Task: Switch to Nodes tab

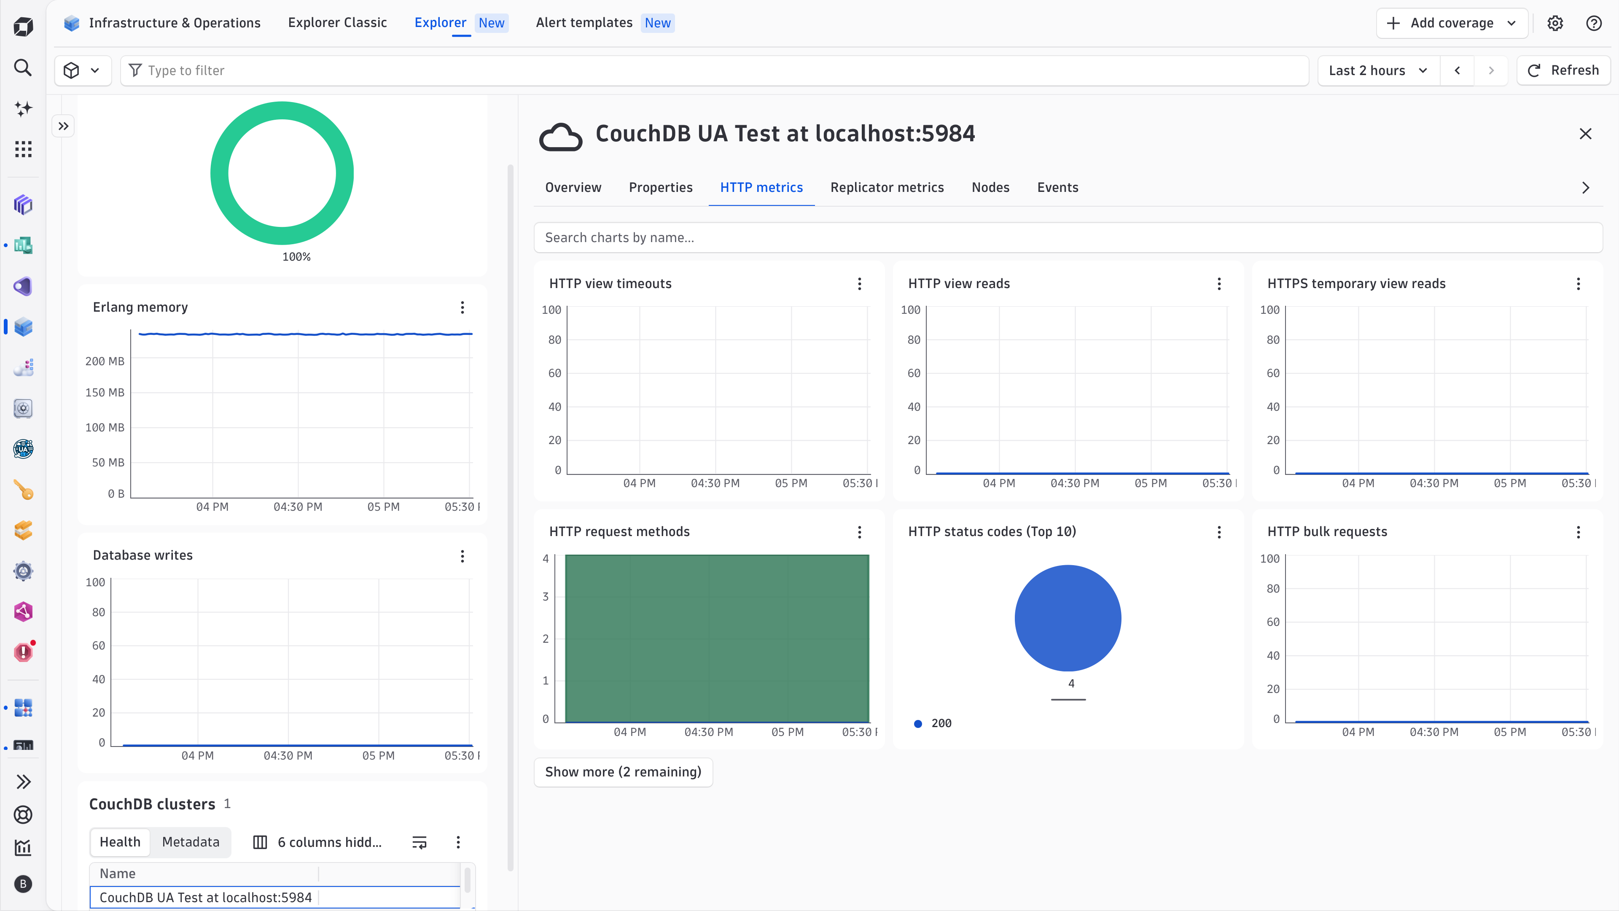Action: pos(990,187)
